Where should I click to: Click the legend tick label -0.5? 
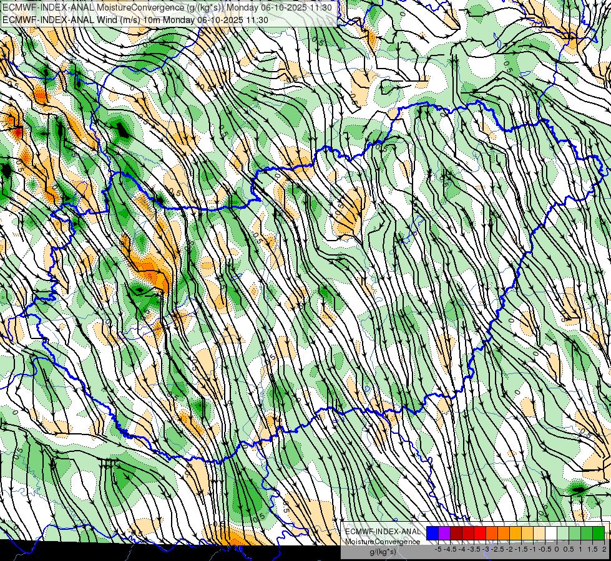point(545,549)
